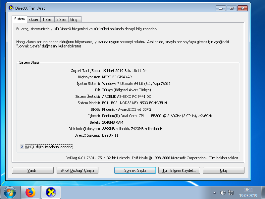Click the DirectX 11 version value
265x199 pixels.
pyautogui.click(x=110, y=135)
